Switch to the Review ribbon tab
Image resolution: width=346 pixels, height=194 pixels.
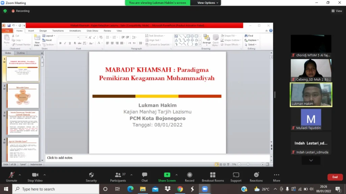point(107,31)
